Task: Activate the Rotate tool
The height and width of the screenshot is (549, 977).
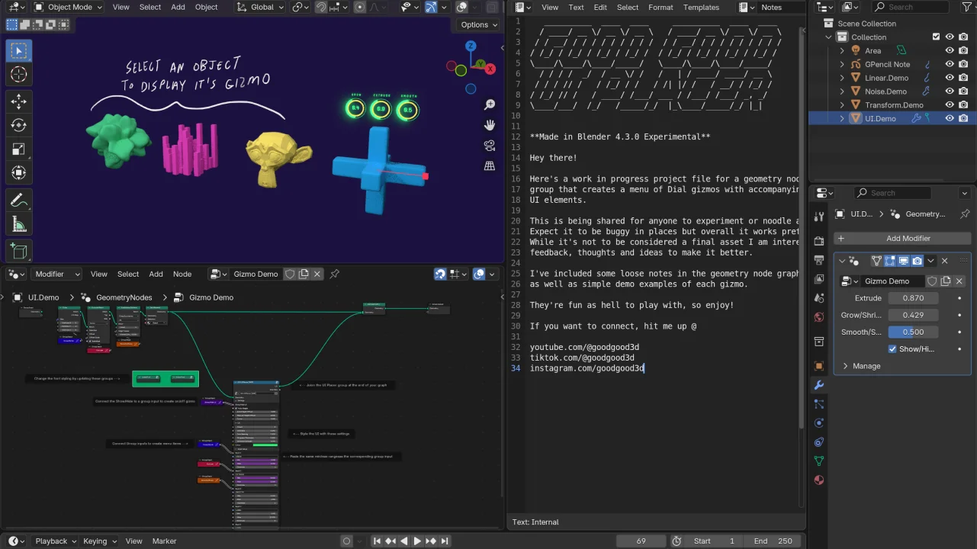Action: point(19,125)
